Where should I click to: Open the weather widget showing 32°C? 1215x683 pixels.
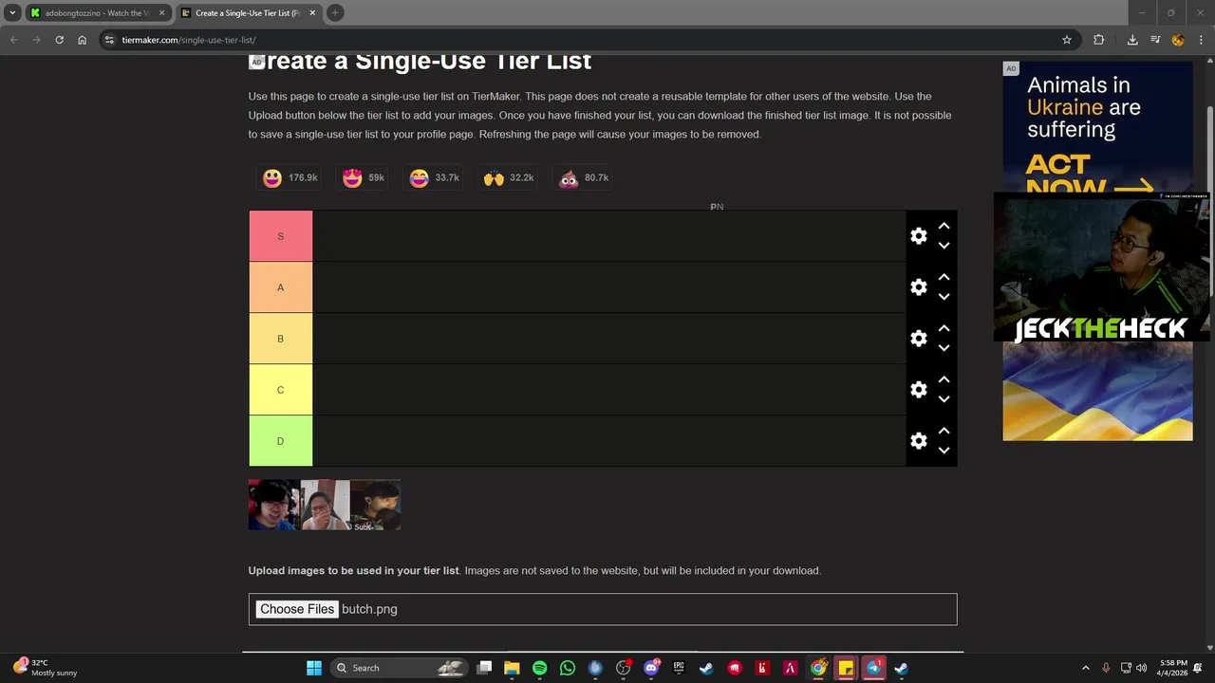[46, 668]
